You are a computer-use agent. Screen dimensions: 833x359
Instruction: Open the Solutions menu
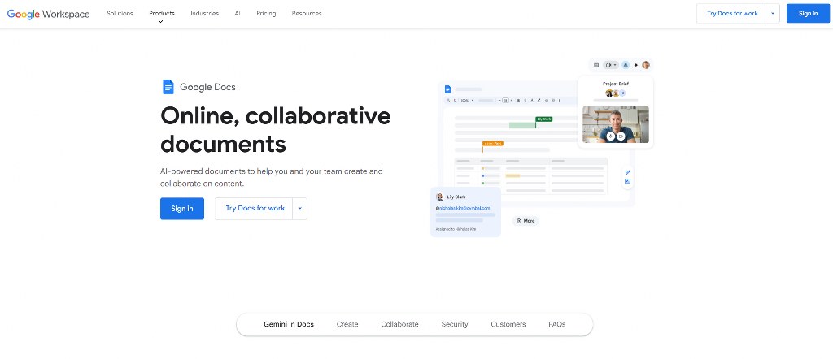[x=120, y=14]
